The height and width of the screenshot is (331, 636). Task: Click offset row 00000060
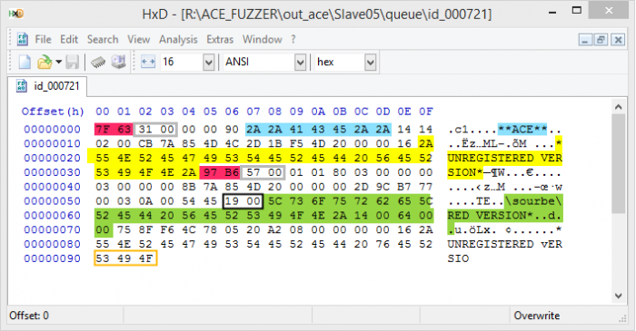click(52, 216)
